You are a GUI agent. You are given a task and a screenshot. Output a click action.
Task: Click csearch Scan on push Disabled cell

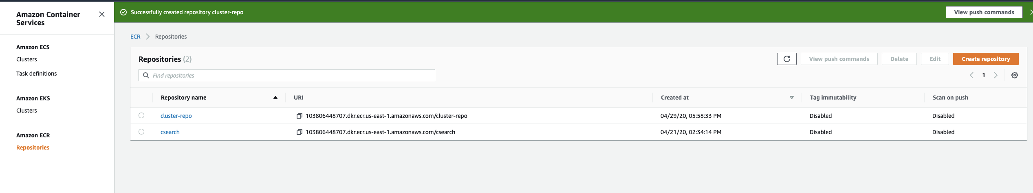pos(943,132)
